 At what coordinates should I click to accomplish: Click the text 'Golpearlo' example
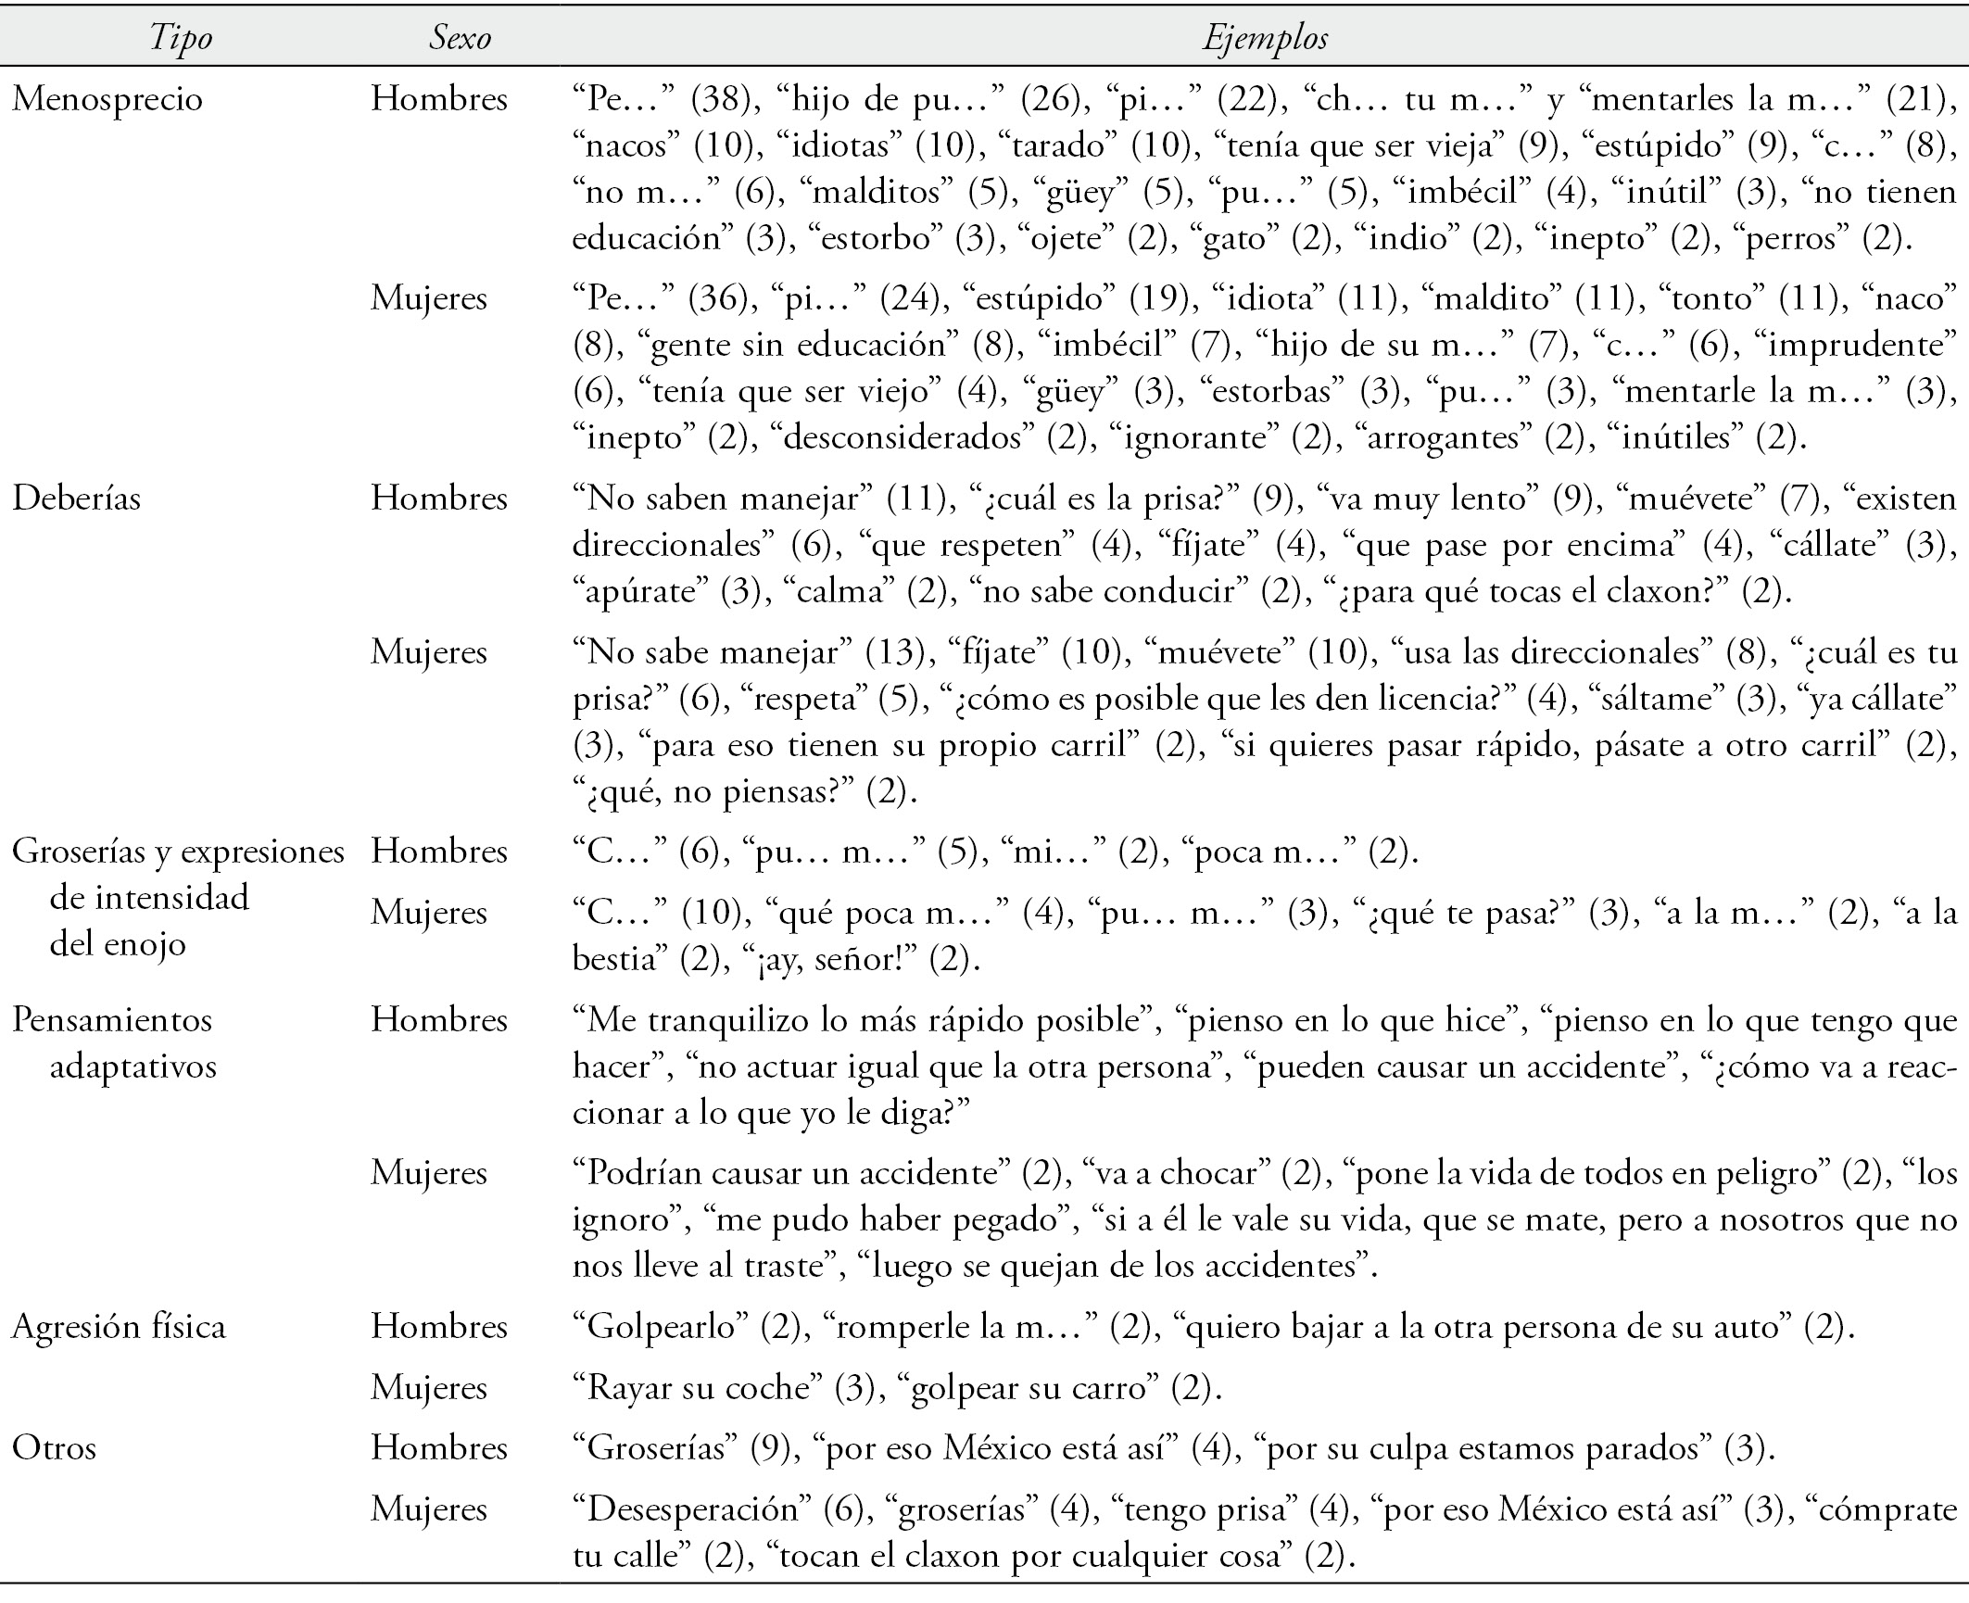662,1328
